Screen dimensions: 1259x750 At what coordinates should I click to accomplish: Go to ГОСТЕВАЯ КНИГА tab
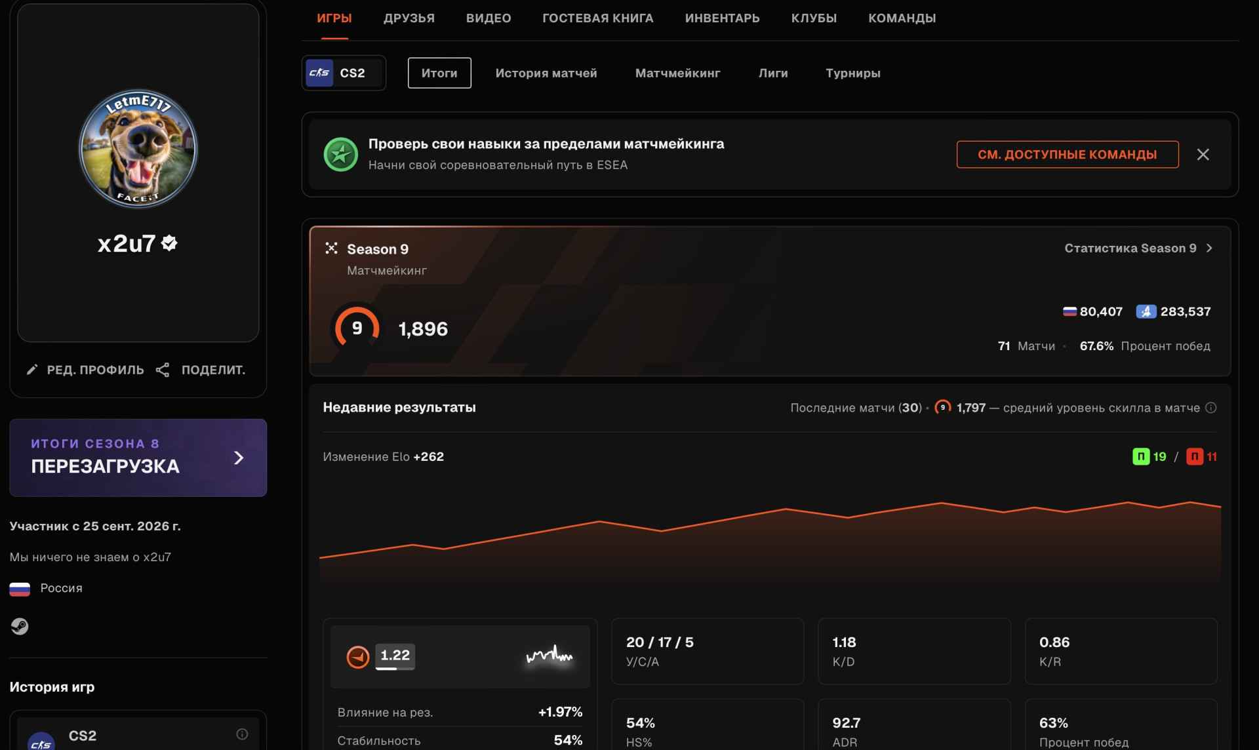[597, 18]
